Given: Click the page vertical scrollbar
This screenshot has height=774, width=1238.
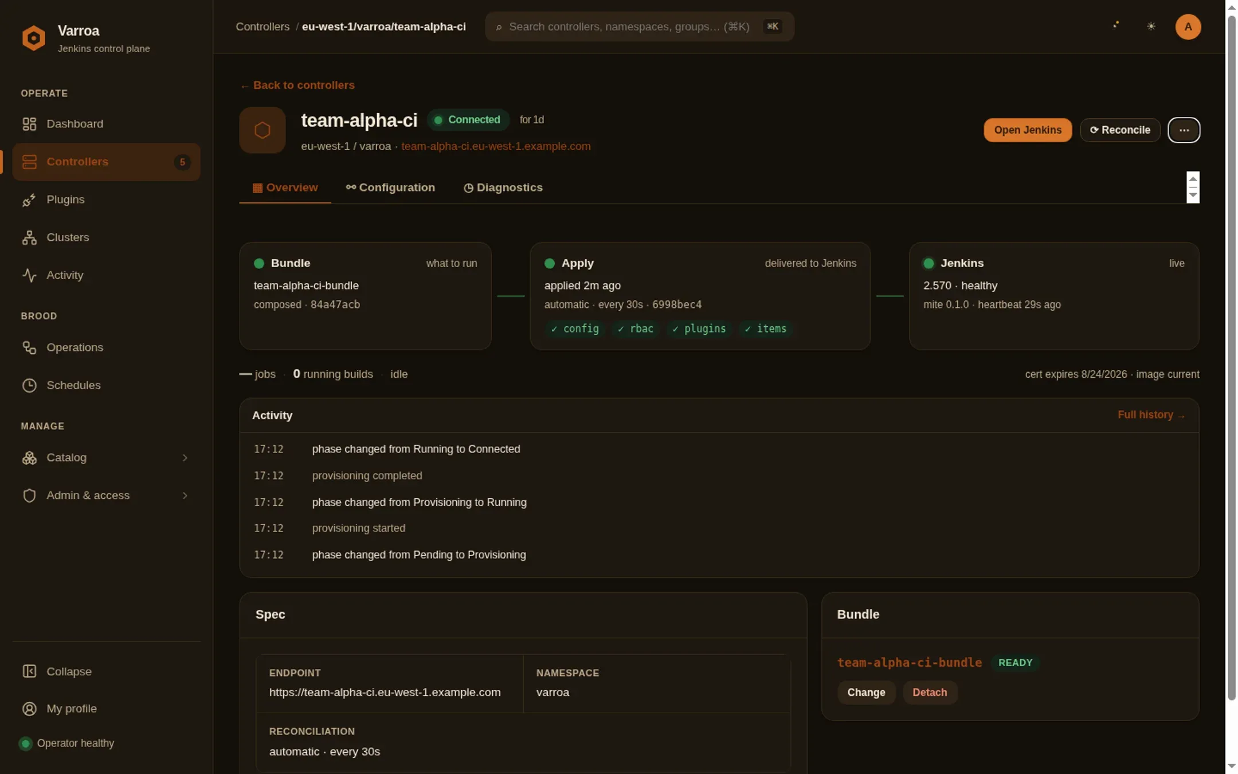Looking at the screenshot, I should click(1231, 358).
